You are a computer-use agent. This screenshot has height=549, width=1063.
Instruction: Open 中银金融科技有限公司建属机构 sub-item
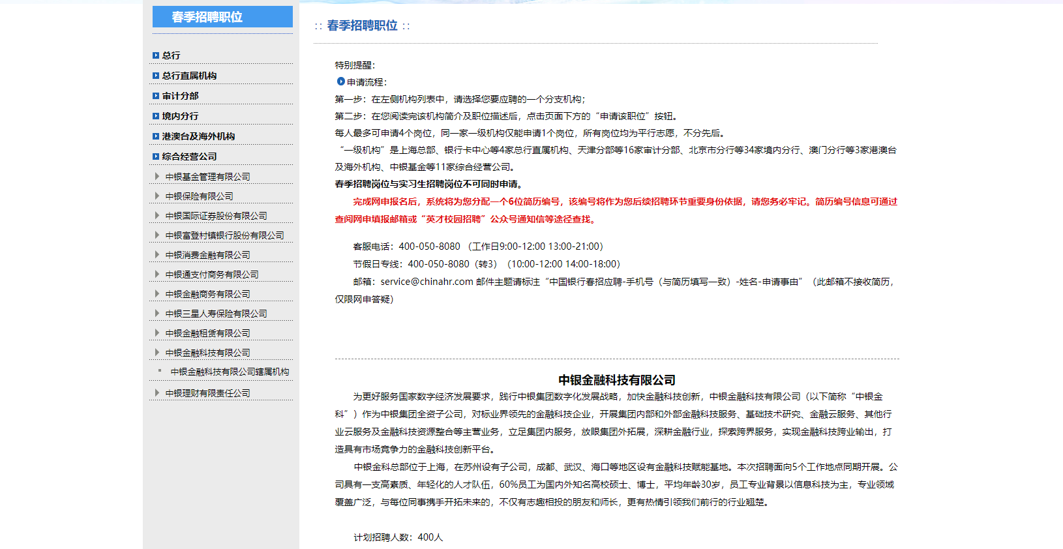coord(230,372)
